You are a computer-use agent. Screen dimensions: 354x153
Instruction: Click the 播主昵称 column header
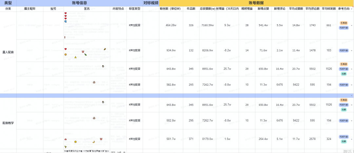(x=30, y=9)
